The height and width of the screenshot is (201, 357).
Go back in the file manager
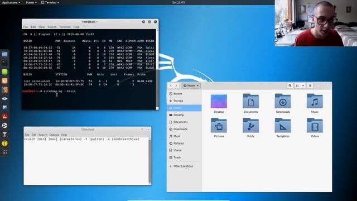[x=171, y=85]
